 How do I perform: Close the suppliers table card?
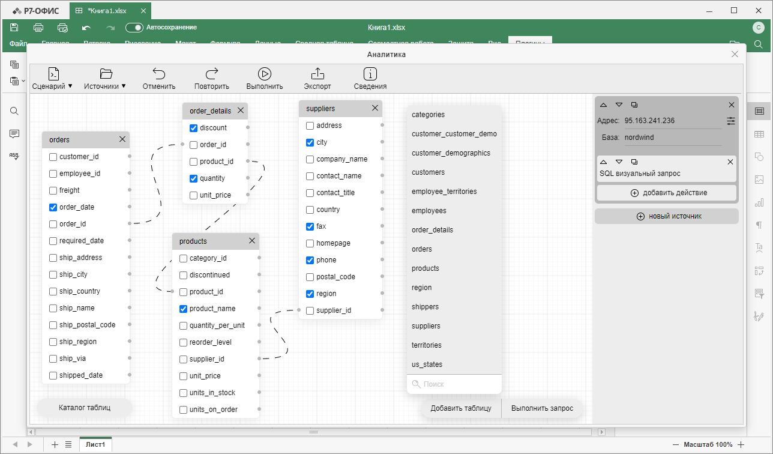375,108
